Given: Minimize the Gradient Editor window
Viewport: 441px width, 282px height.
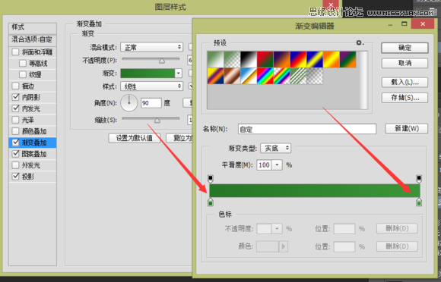Looking at the screenshot, I should coord(390,25).
